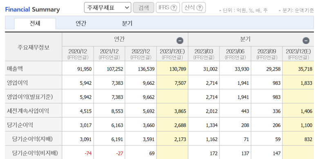Select net income value 6,163
This screenshot has height=159, width=316.
click(x=117, y=125)
